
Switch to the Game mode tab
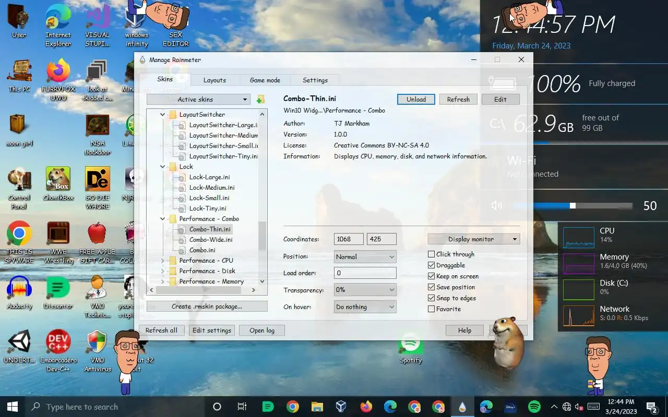point(265,80)
